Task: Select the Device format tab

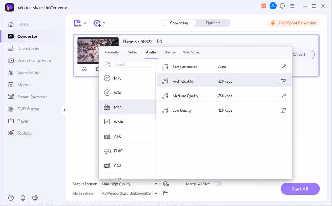Action: 170,52
